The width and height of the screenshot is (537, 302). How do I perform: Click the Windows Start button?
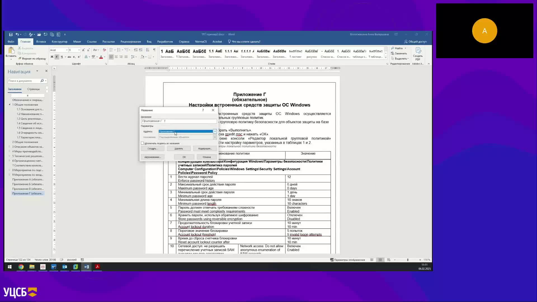[x=10, y=267]
